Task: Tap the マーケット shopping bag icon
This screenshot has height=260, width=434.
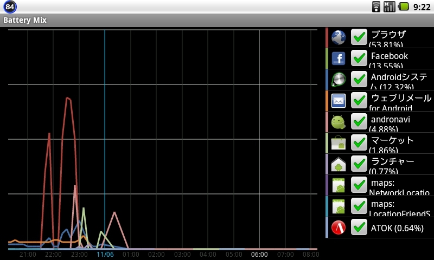Action: click(x=338, y=143)
